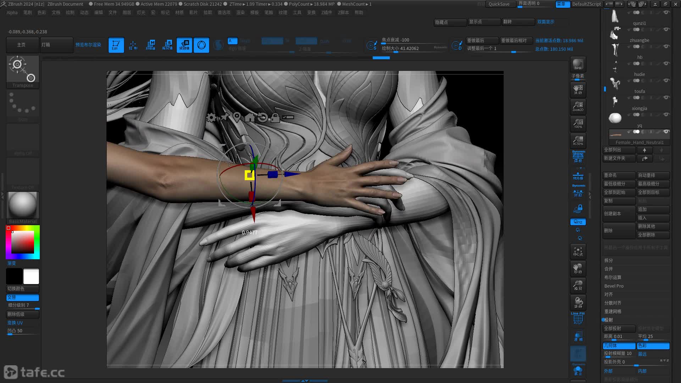Open the Z插件 (ZPlugin) menu

point(327,12)
